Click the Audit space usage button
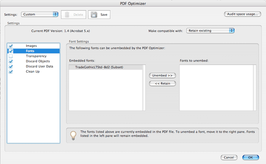Screen dimensions: 266x164 click(243, 14)
